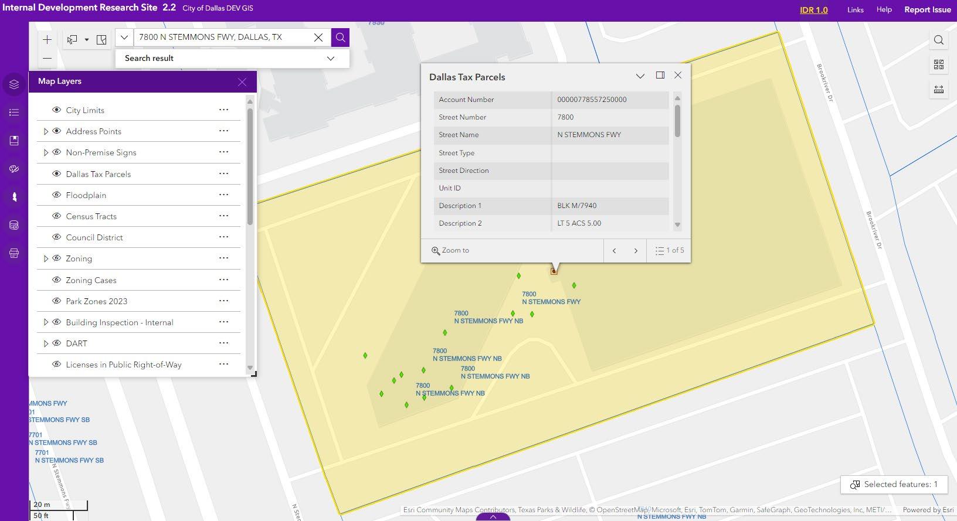This screenshot has width=957, height=521.
Task: Close the Map Layers panel
Action: (242, 82)
